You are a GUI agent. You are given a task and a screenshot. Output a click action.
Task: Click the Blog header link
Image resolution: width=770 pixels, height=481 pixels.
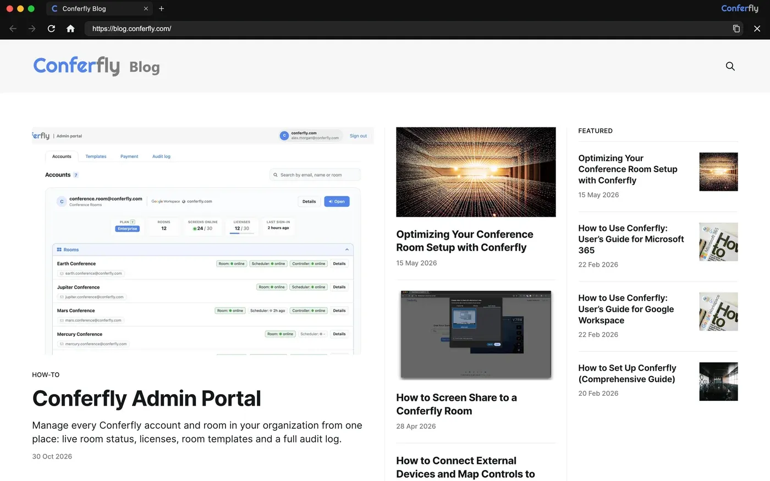point(145,67)
